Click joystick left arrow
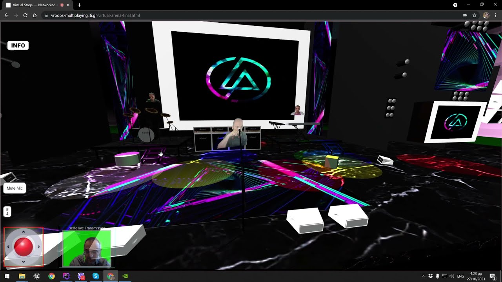This screenshot has width=502, height=282. tap(8, 247)
